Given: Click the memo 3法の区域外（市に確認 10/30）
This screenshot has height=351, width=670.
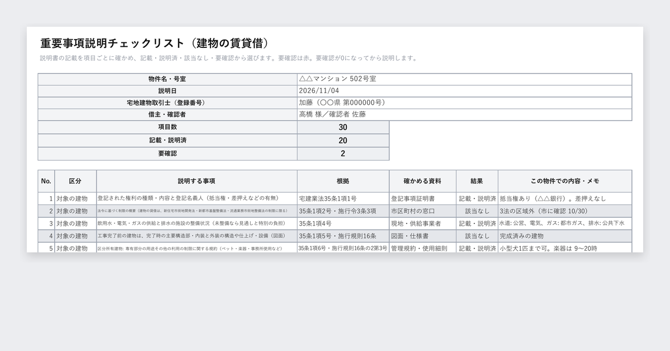Looking at the screenshot, I should click(565, 211).
